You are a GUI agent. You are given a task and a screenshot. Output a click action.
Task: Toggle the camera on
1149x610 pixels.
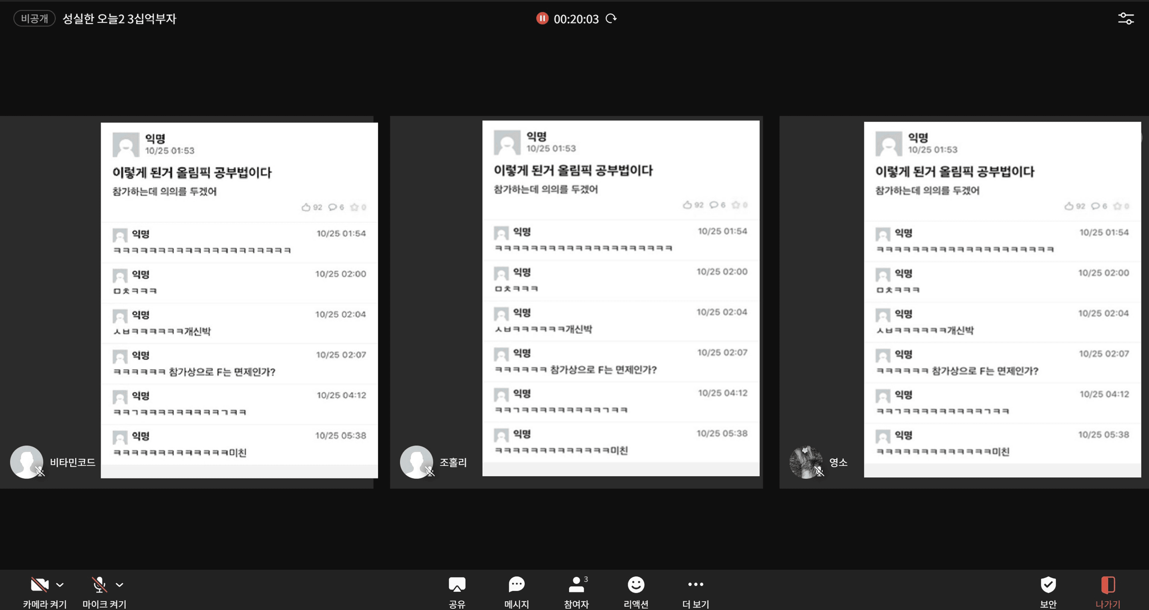39,584
